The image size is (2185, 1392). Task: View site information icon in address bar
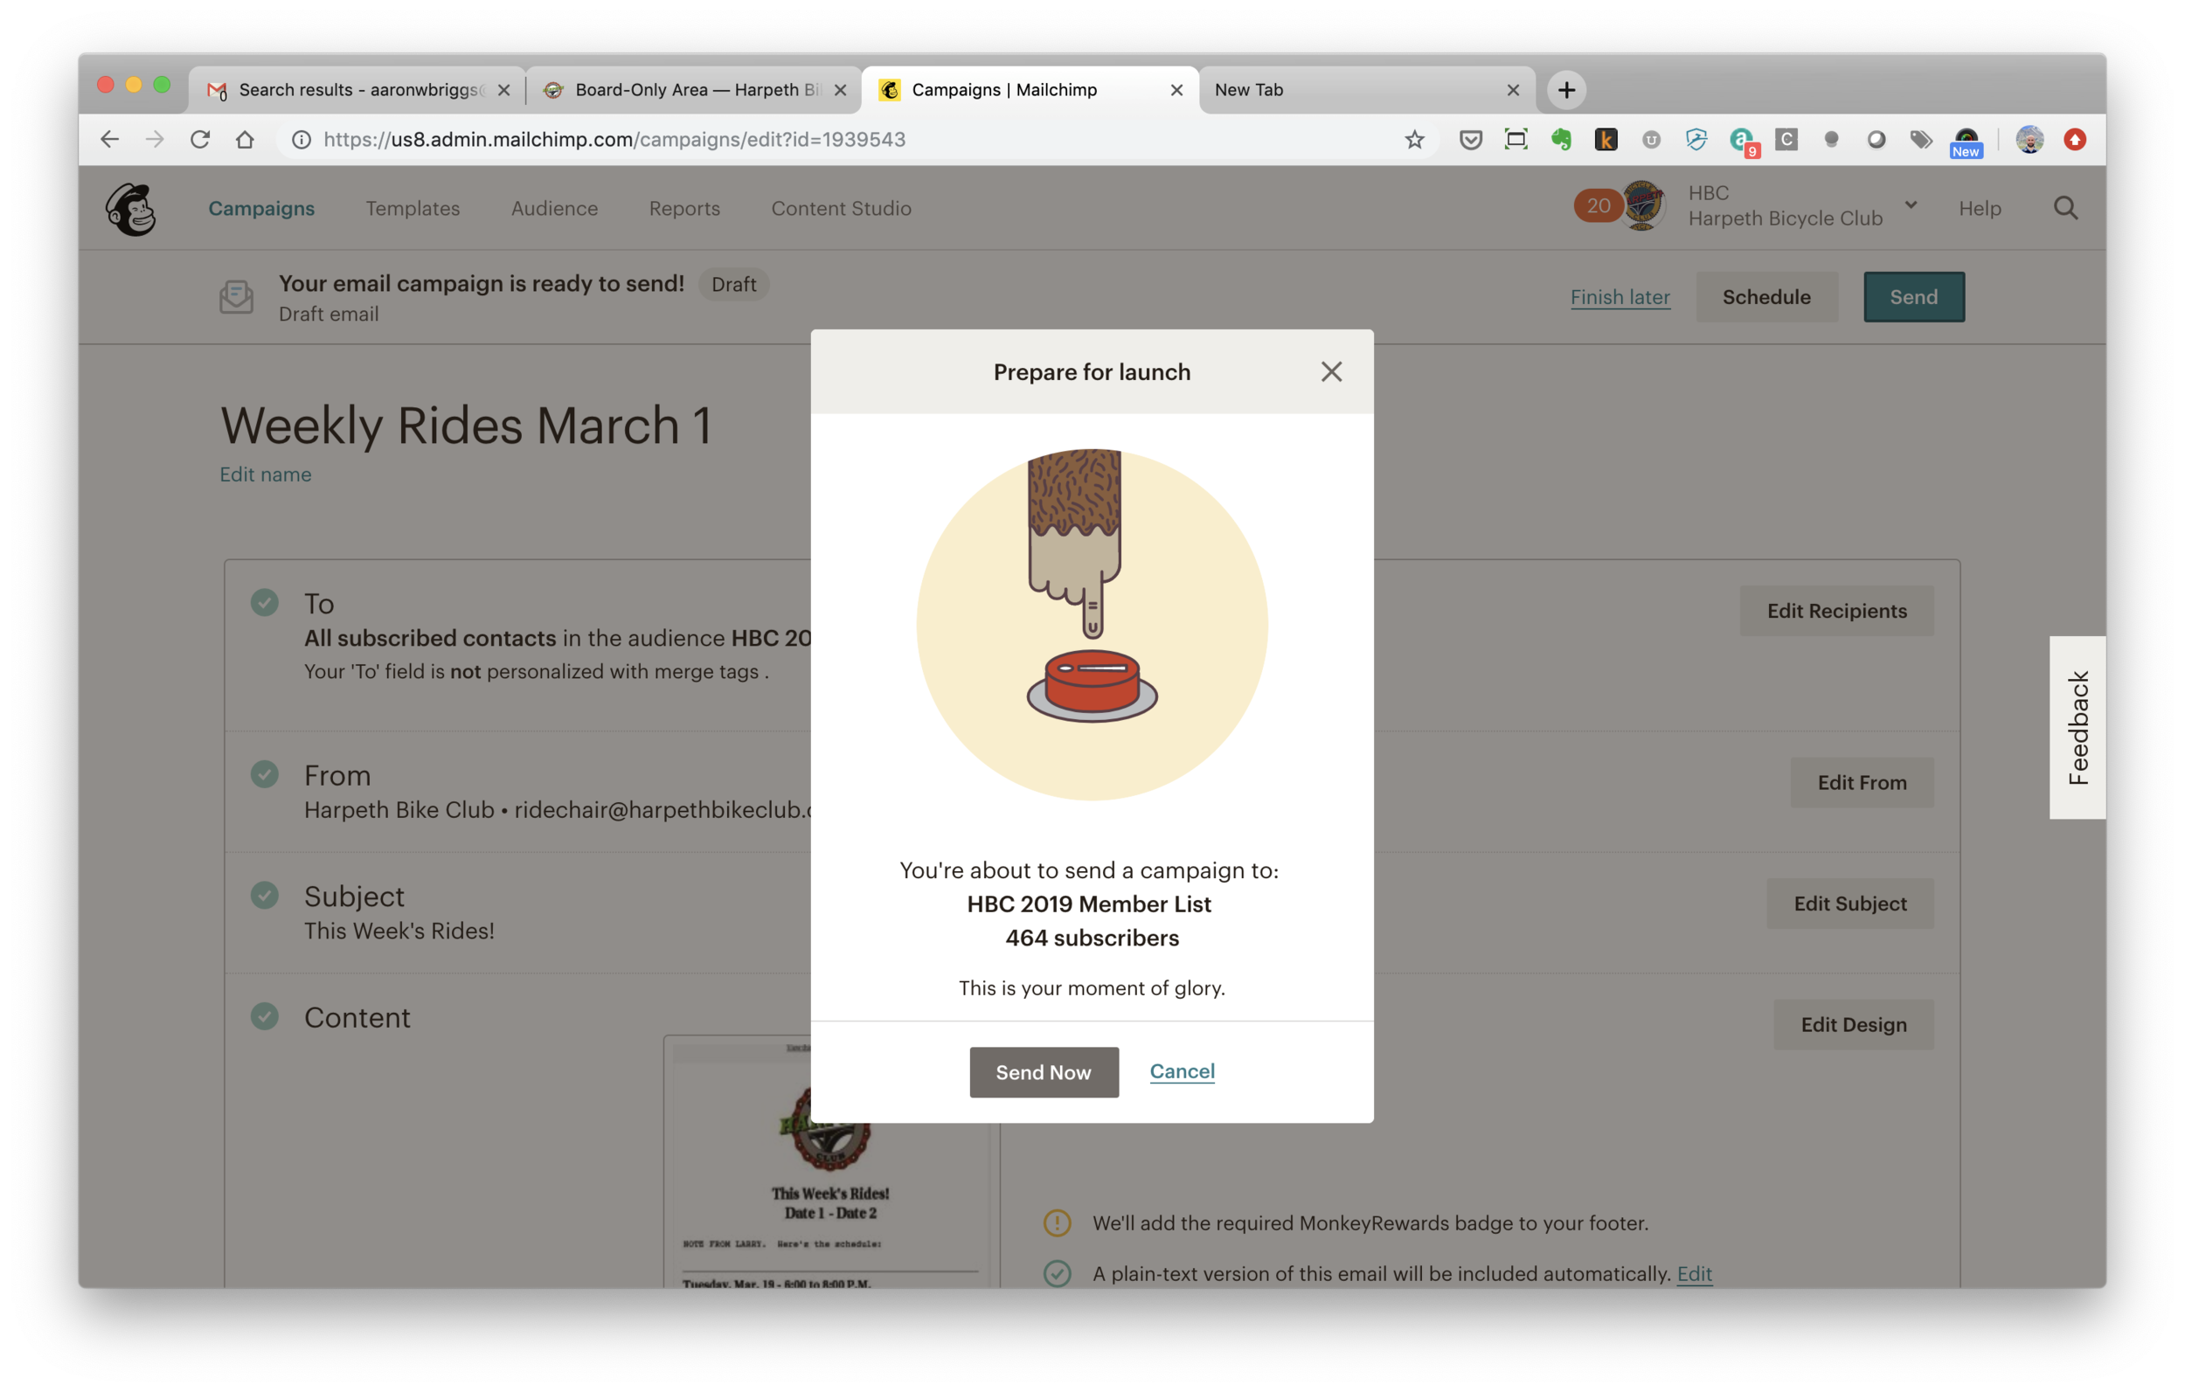pyautogui.click(x=302, y=139)
